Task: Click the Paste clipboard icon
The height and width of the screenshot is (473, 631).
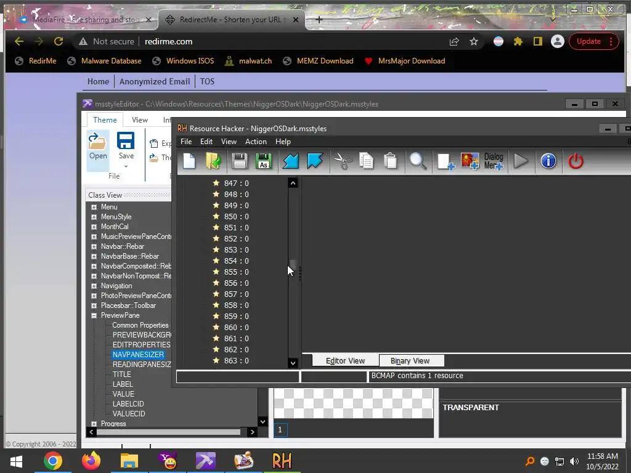Action: pyautogui.click(x=390, y=161)
